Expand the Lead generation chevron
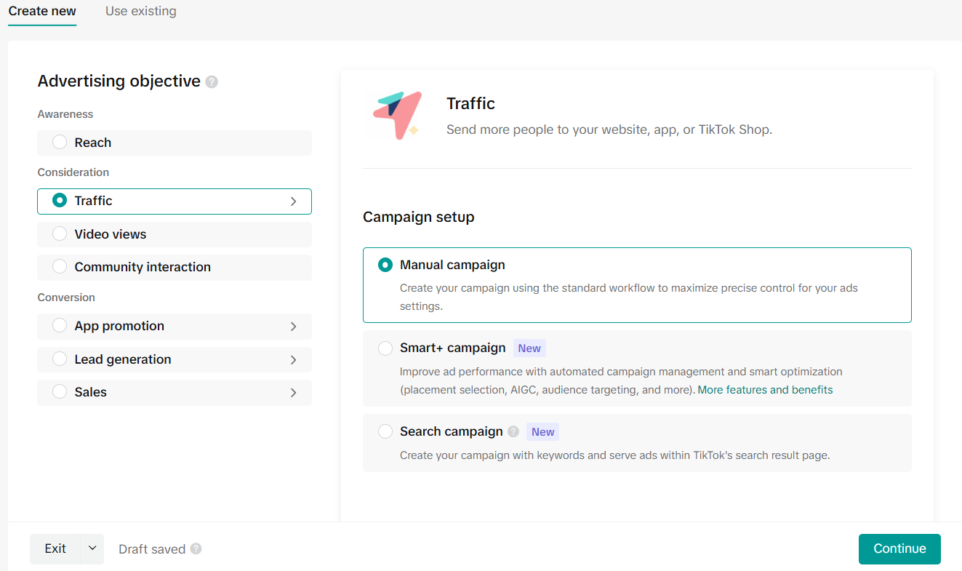The image size is (962, 571). pyautogui.click(x=293, y=360)
